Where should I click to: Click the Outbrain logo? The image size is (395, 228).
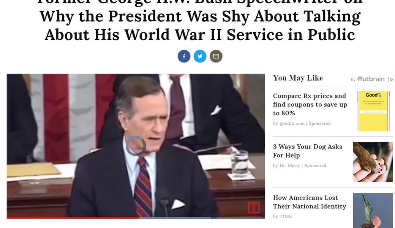[x=371, y=79]
